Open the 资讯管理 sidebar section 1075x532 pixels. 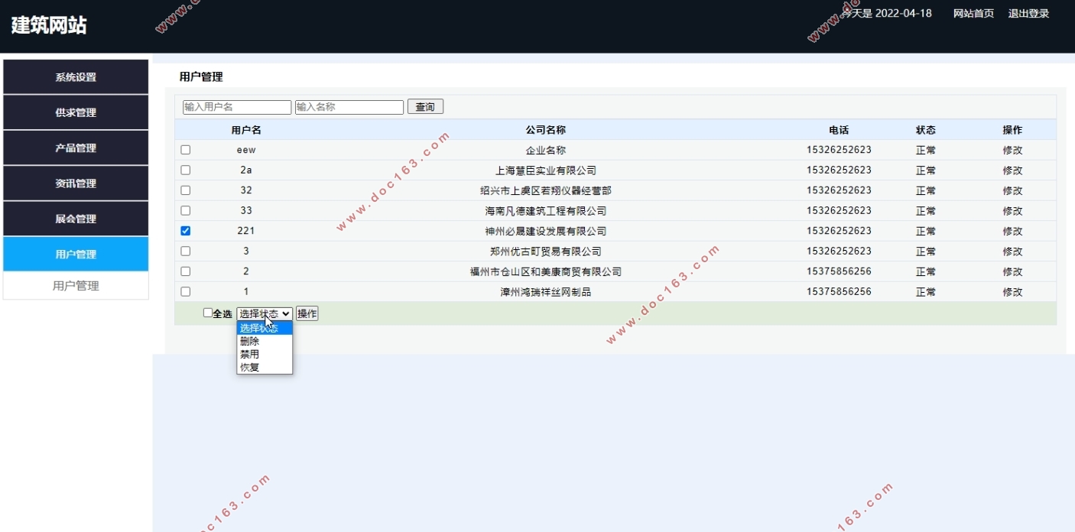[x=76, y=183]
